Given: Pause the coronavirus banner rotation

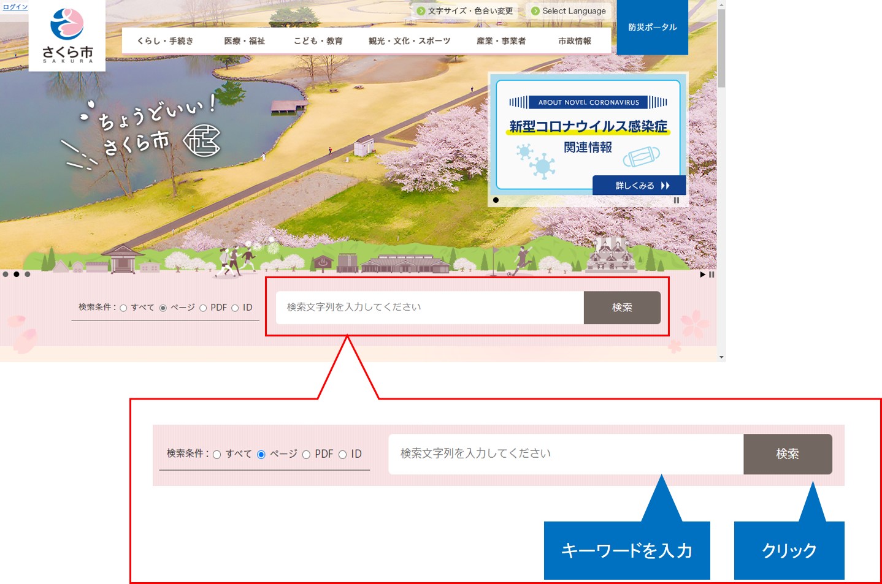Looking at the screenshot, I should [x=677, y=200].
